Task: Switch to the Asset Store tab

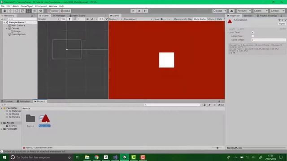Action: point(77,16)
